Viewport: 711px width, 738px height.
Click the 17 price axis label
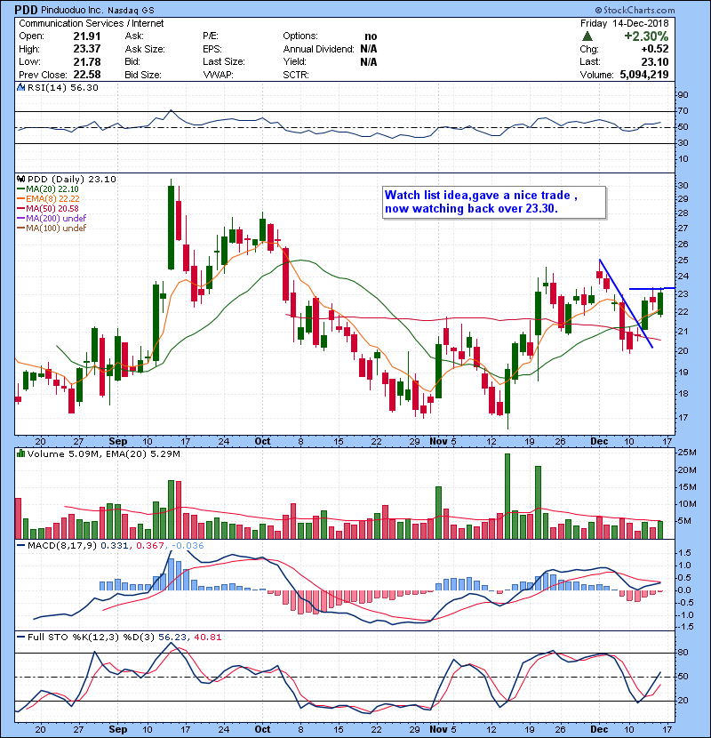(x=683, y=418)
